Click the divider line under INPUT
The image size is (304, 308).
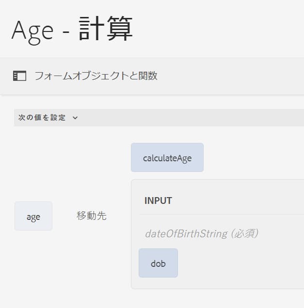tap(218, 214)
